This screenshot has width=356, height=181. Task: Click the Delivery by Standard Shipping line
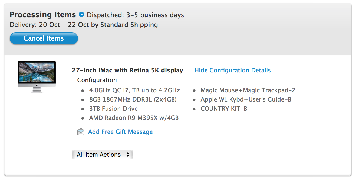pyautogui.click(x=84, y=25)
